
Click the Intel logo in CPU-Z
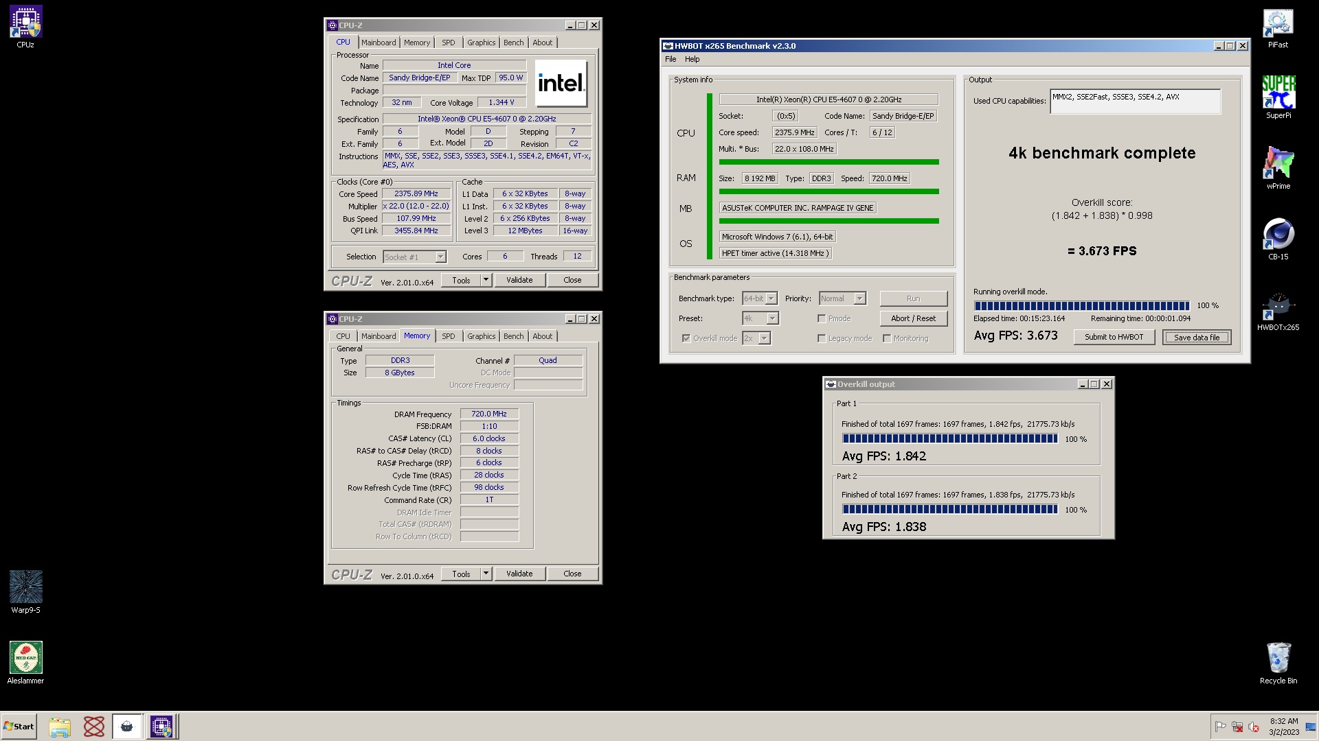click(561, 83)
